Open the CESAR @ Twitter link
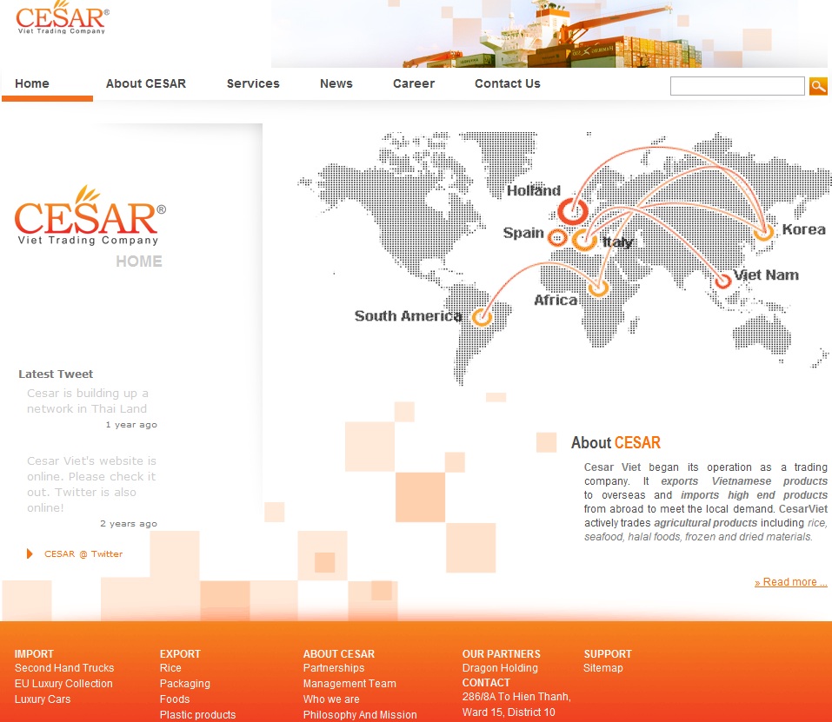The image size is (832, 722). (83, 554)
